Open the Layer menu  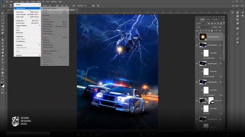pyautogui.click(x=22, y=2)
